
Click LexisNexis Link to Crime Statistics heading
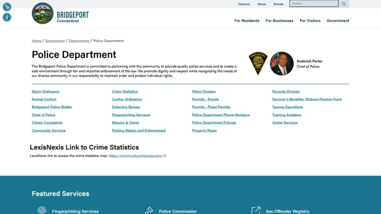pyautogui.click(x=84, y=147)
